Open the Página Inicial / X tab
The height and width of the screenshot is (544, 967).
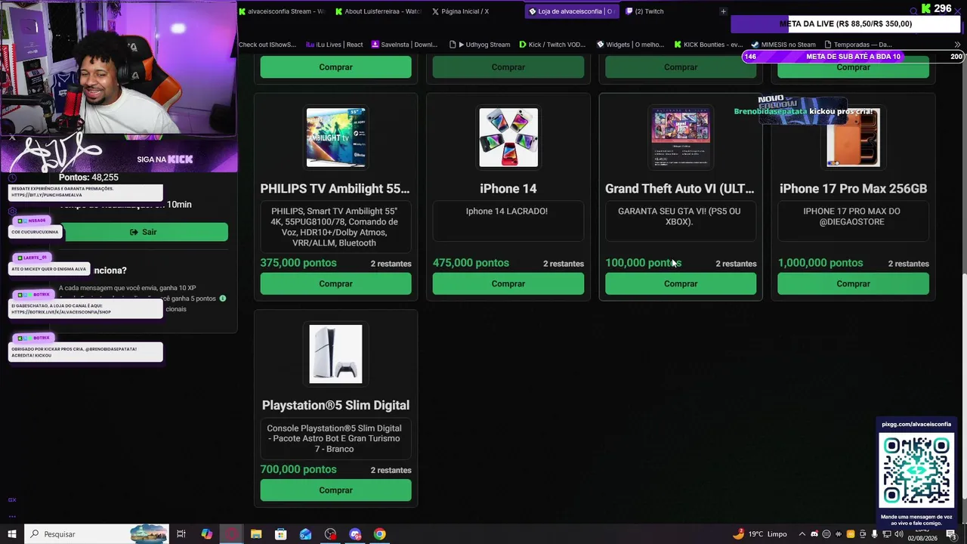[460, 11]
